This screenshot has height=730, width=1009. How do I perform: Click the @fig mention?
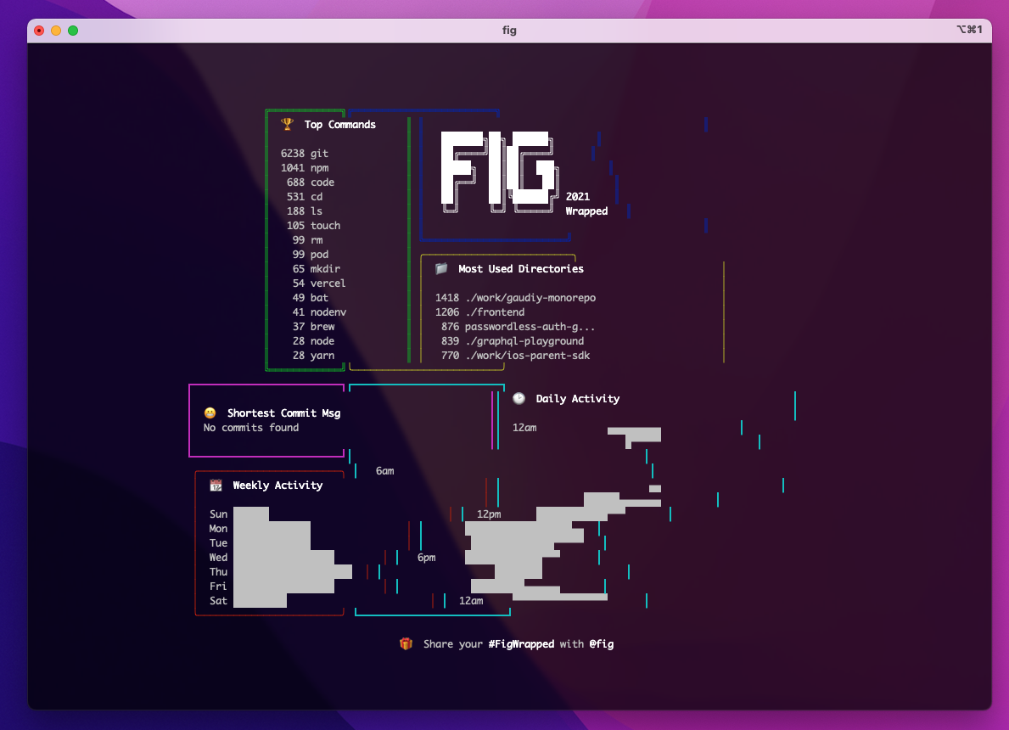pyautogui.click(x=601, y=643)
